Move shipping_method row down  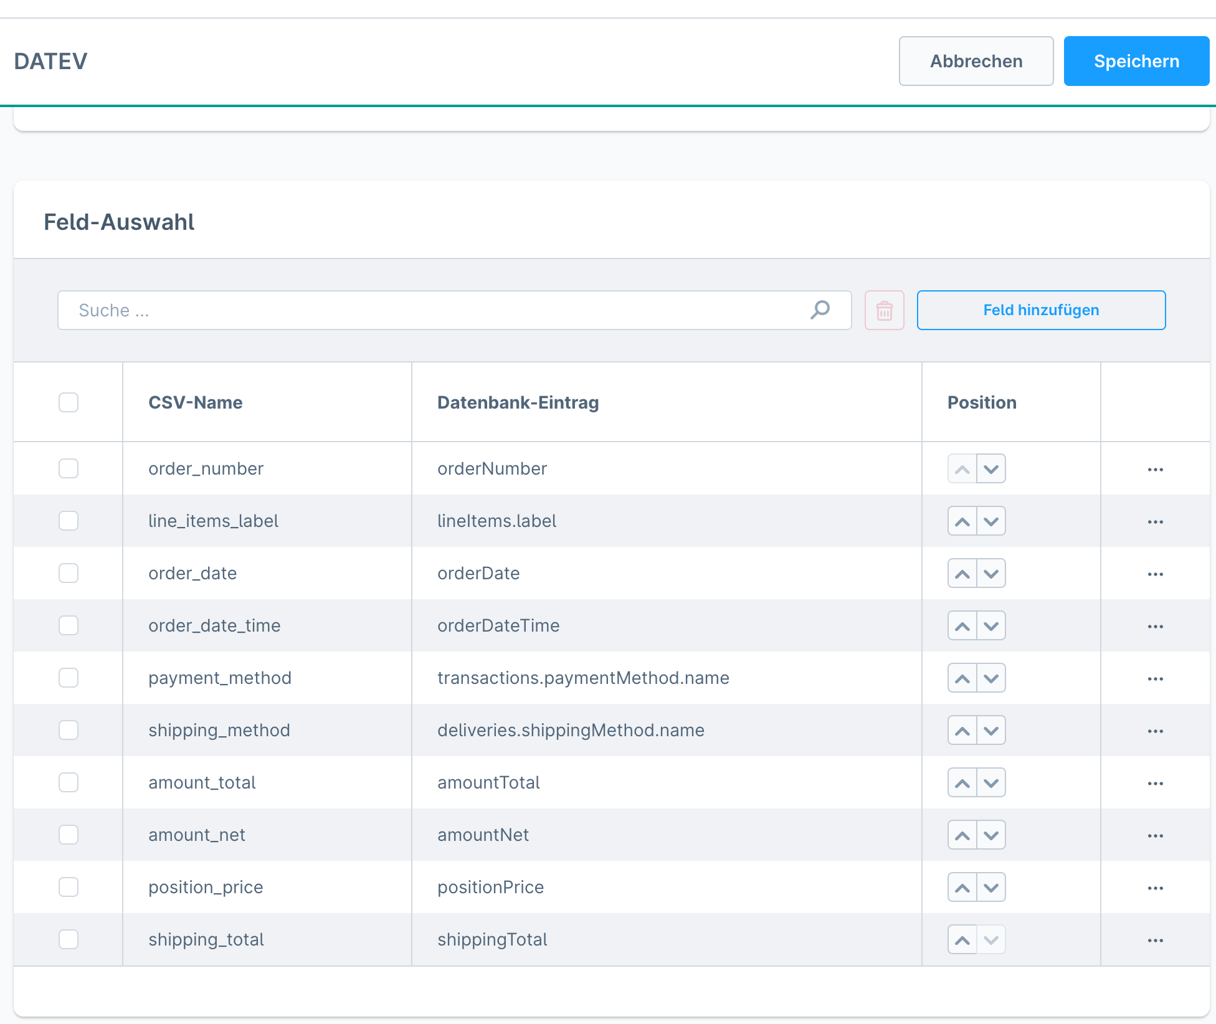click(x=991, y=730)
